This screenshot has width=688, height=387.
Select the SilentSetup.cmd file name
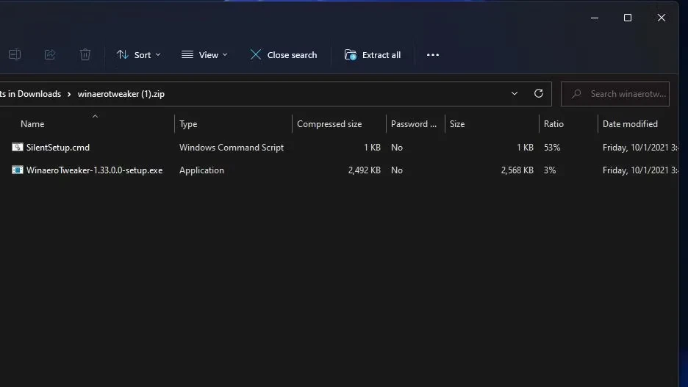(58, 148)
